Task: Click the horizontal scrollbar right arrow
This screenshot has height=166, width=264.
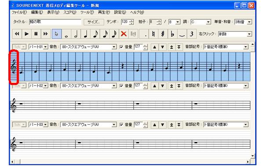Action: click(248, 162)
